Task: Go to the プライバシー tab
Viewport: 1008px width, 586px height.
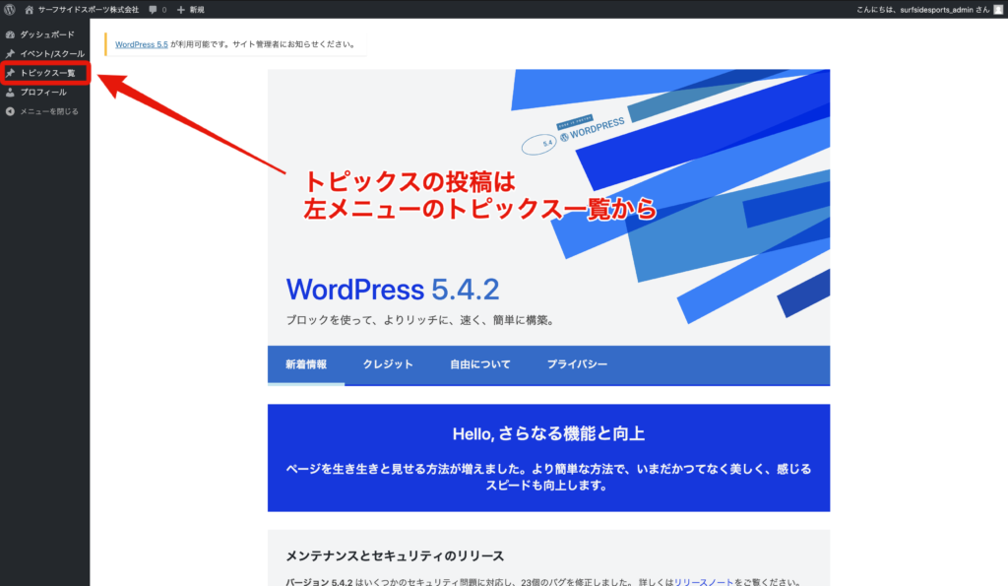Action: click(x=577, y=364)
